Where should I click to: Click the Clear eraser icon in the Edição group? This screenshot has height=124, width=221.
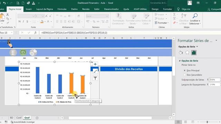[x=174, y=23]
